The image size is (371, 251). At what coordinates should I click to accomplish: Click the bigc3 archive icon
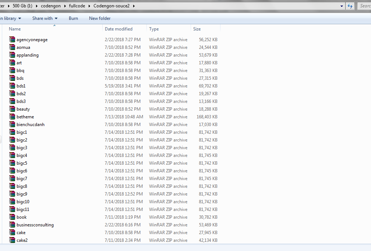click(12, 147)
